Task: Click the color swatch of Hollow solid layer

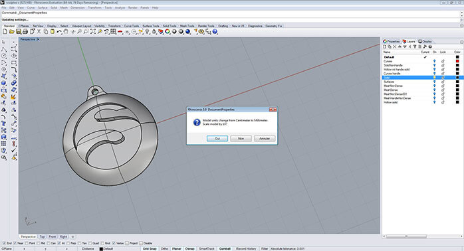Action: tap(457, 102)
